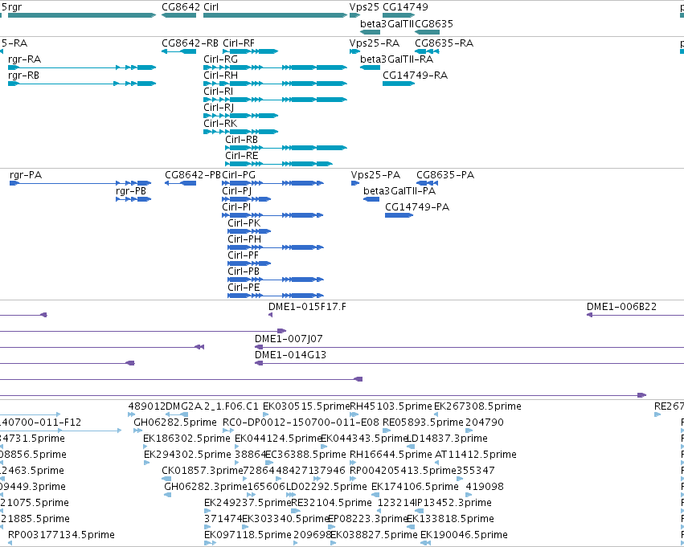Click EST EK294302.5prime
684x547 pixels.
point(187,455)
